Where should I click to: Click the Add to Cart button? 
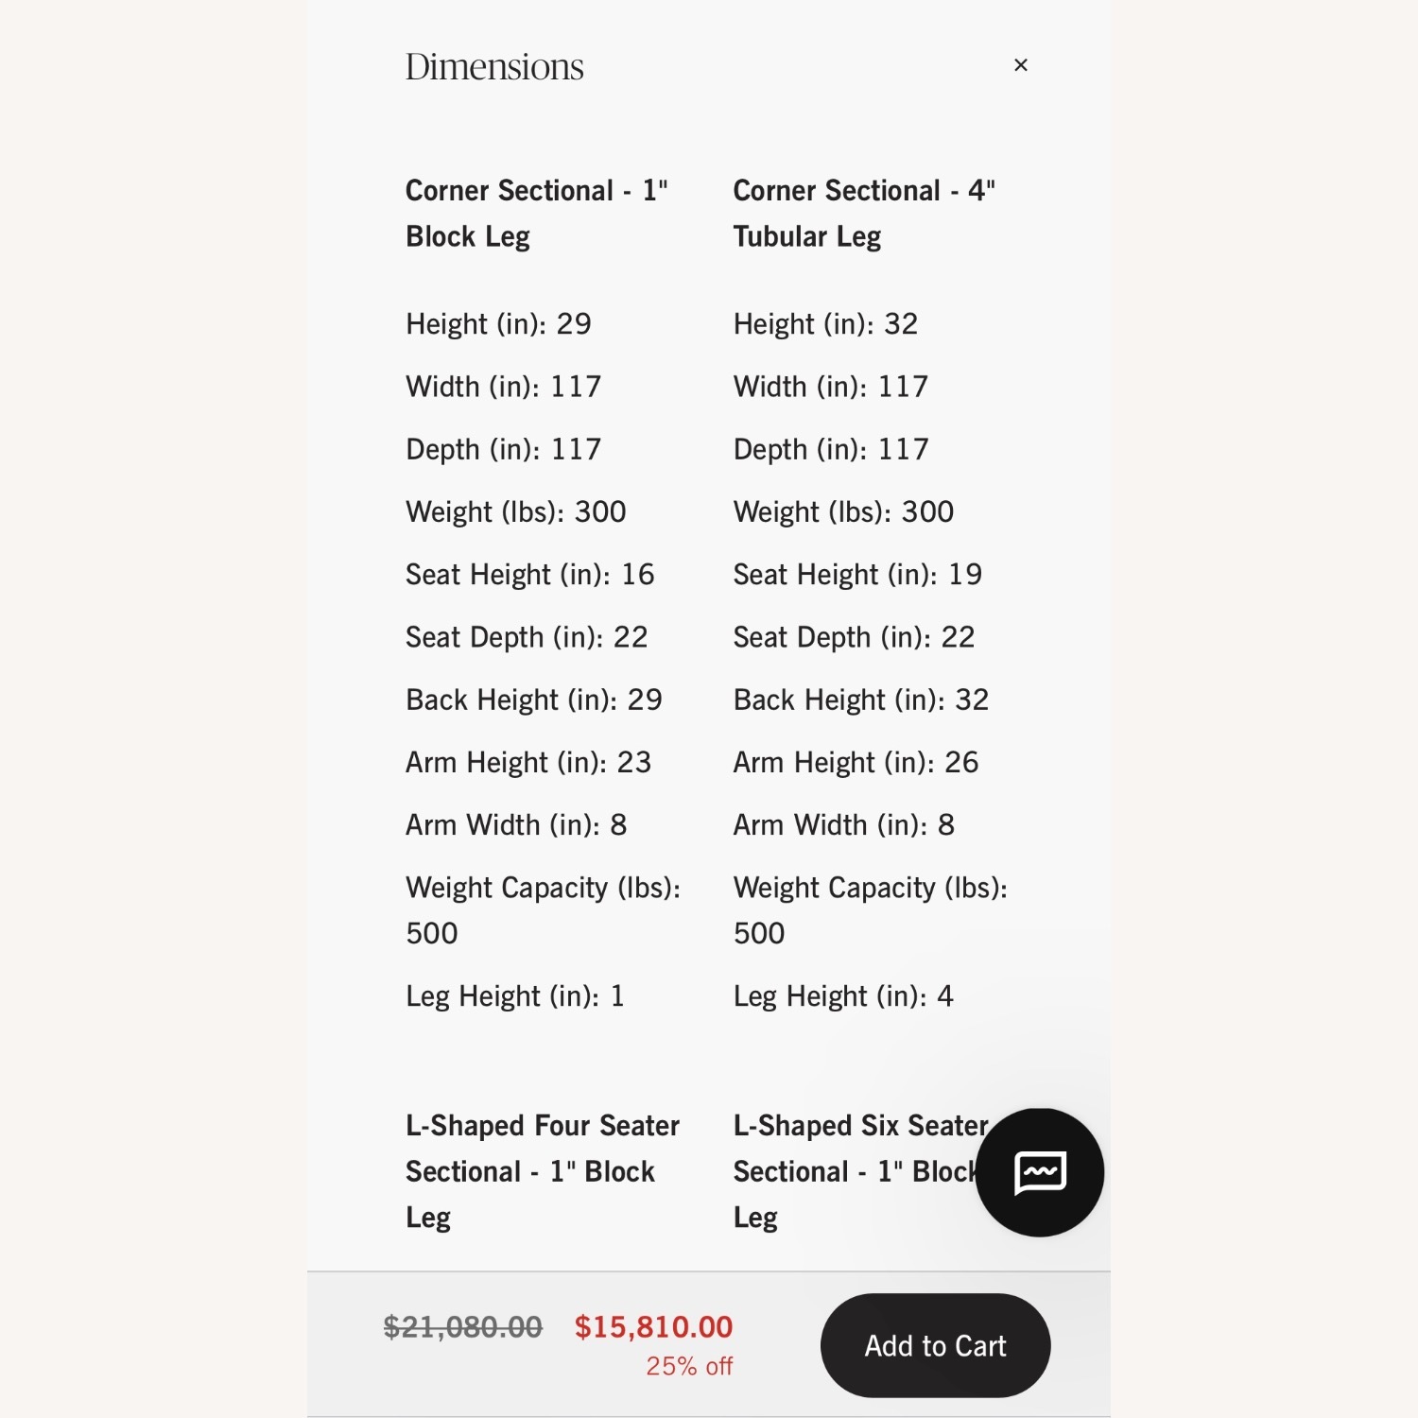935,1345
